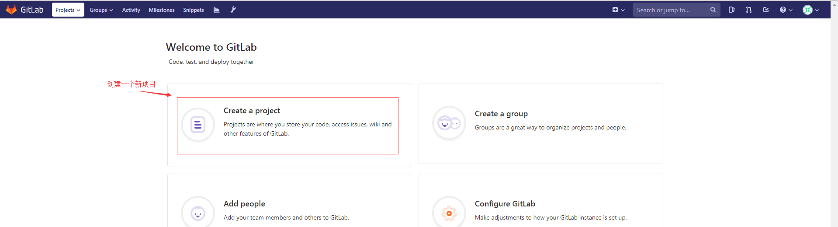The height and width of the screenshot is (227, 838).
Task: Click 'Projects are where you store' description
Action: click(308, 129)
